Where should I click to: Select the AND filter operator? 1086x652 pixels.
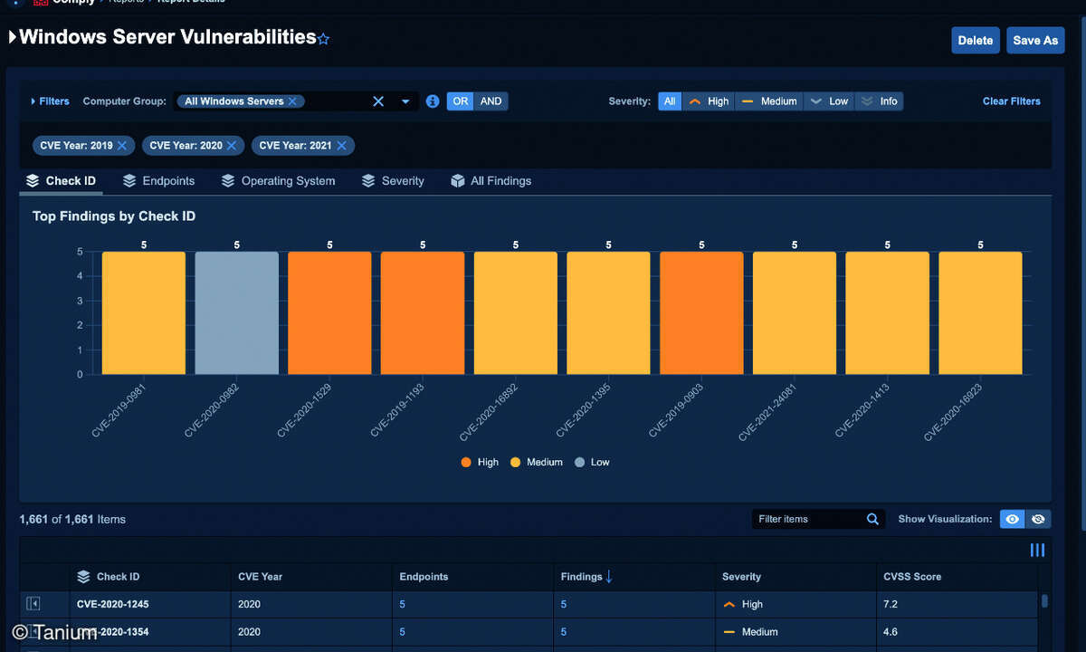click(x=491, y=101)
